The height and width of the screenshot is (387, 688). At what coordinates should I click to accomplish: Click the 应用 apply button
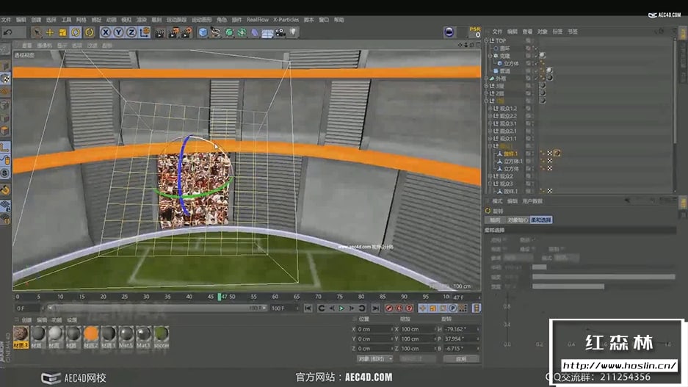point(460,358)
